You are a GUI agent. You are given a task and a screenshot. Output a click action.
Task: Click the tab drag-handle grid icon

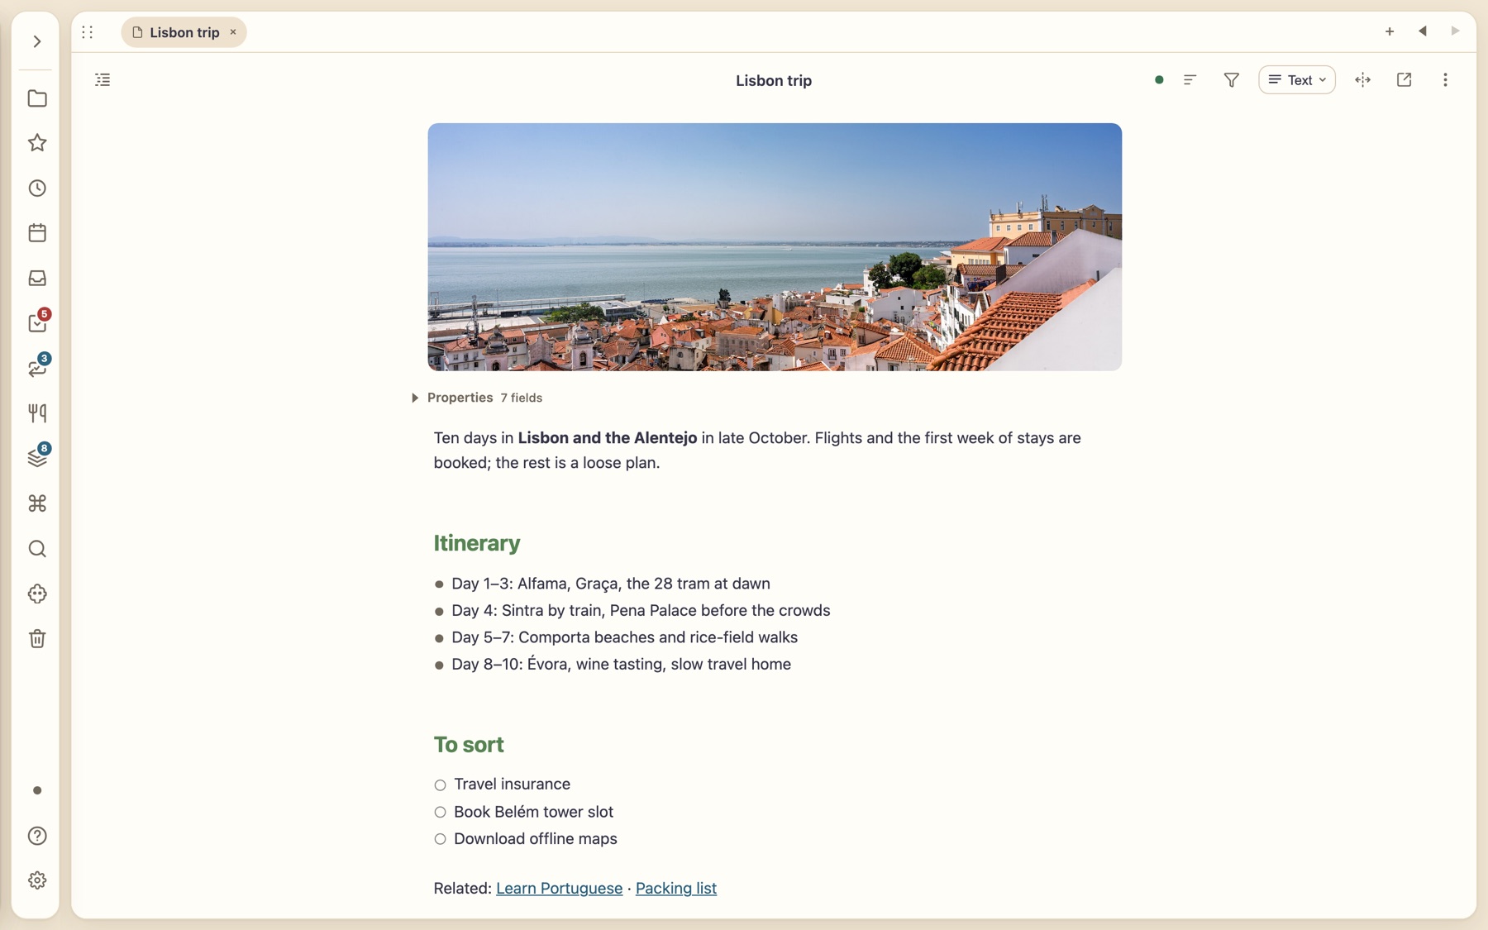tap(88, 32)
